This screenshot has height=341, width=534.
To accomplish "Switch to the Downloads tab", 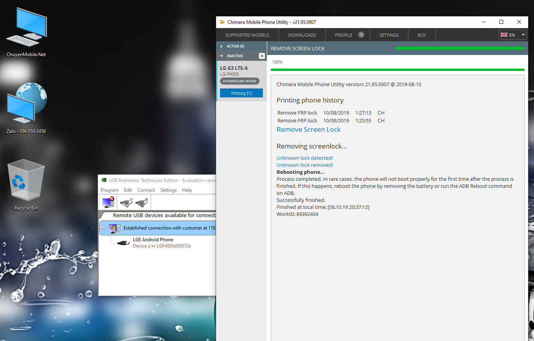I will tap(302, 35).
